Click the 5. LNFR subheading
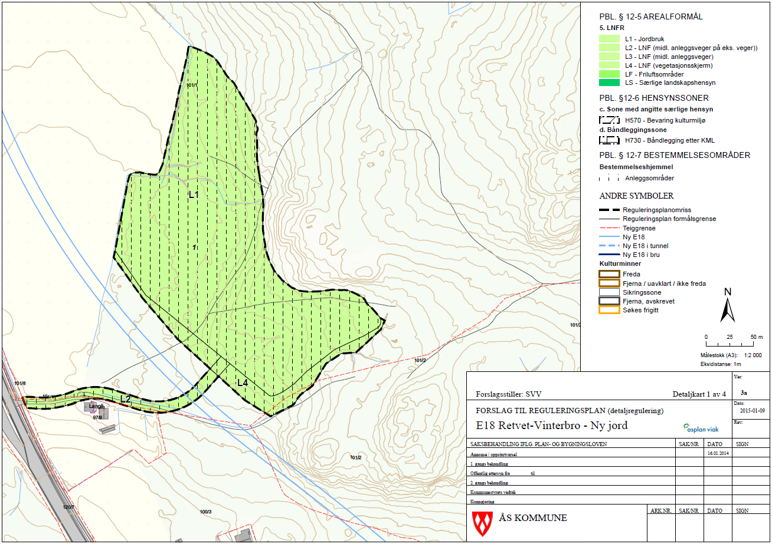772x544 pixels. pos(612,28)
